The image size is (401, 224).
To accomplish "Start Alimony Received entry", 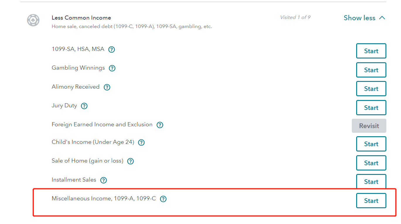I will coord(371,89).
